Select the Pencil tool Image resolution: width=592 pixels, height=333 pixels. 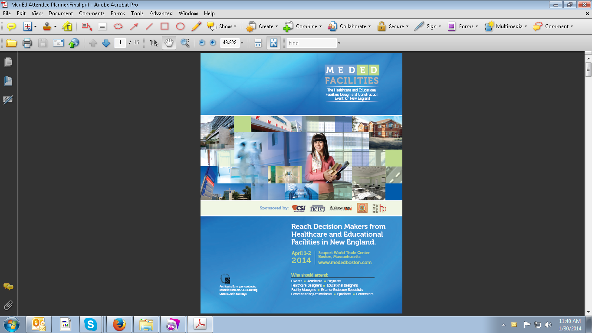point(196,26)
